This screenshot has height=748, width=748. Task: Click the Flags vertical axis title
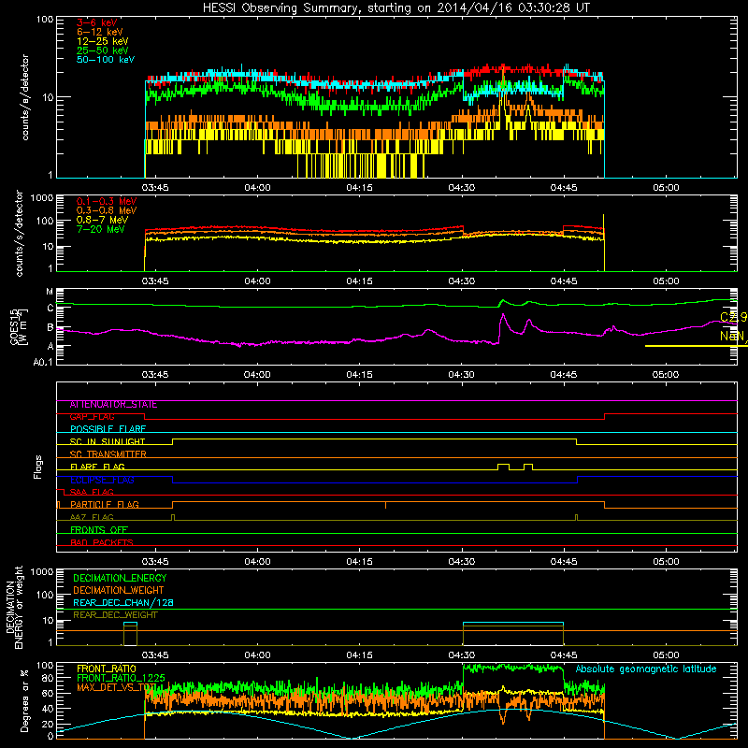click(x=38, y=467)
